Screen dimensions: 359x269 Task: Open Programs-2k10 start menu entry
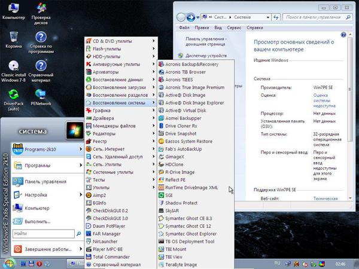click(x=47, y=149)
